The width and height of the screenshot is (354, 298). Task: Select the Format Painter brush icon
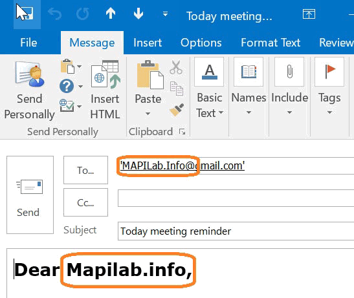pos(177,110)
